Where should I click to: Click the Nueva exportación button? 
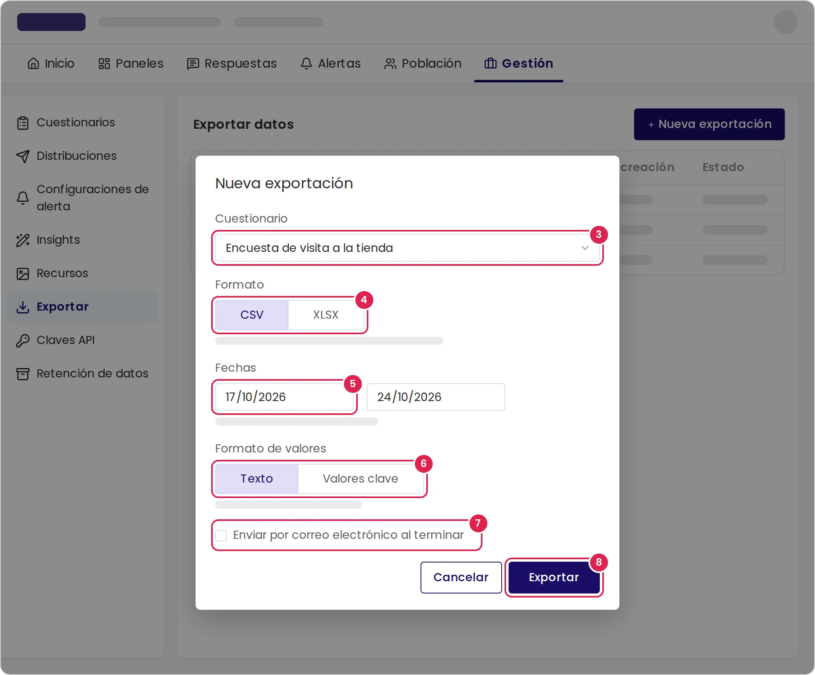pyautogui.click(x=709, y=124)
